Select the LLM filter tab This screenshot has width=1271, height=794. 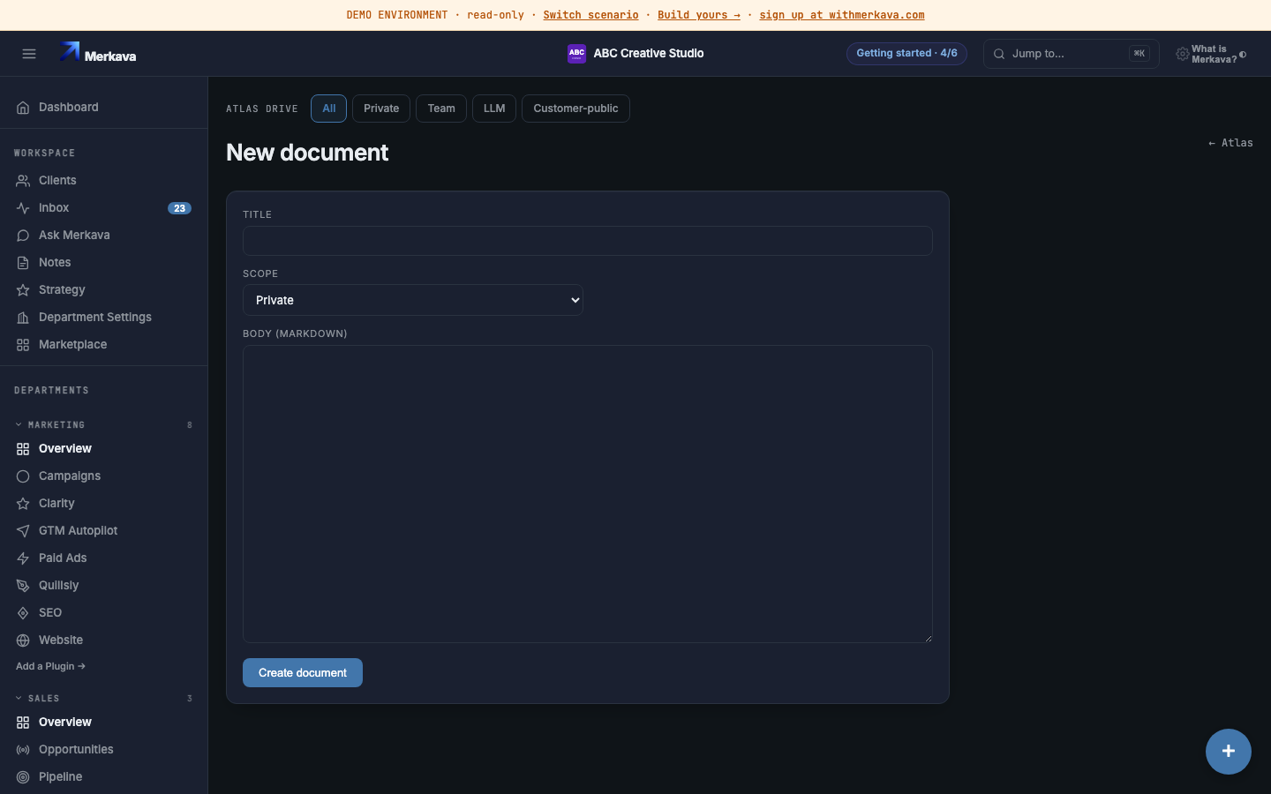(x=494, y=109)
